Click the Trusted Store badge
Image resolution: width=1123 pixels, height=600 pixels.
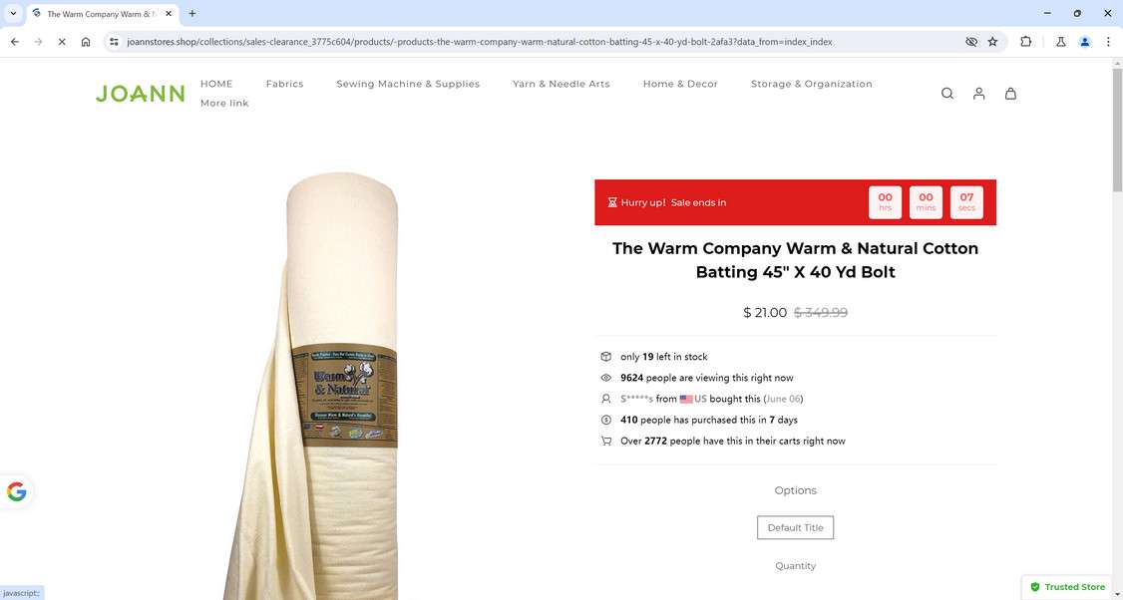point(1067,586)
